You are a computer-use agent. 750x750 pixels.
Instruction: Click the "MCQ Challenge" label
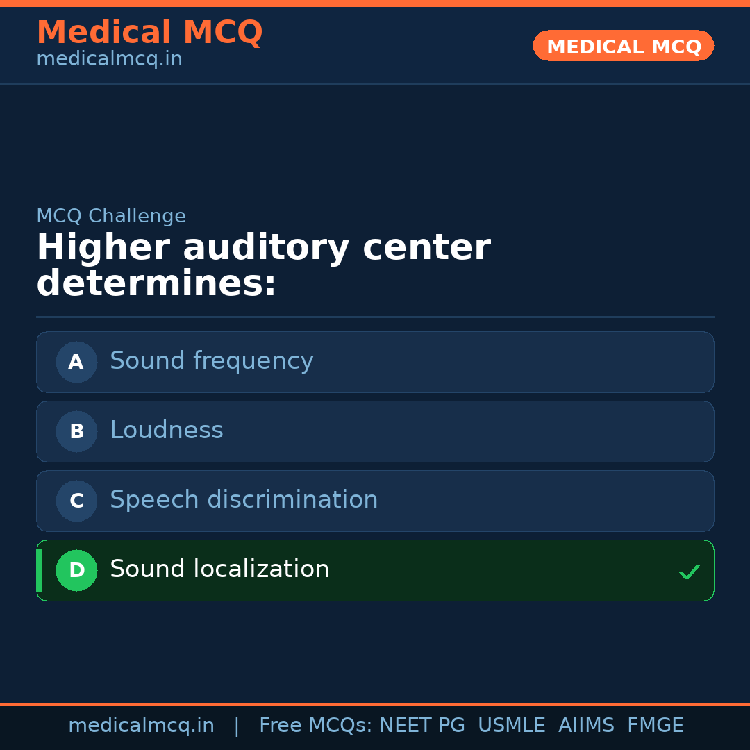[x=111, y=216]
